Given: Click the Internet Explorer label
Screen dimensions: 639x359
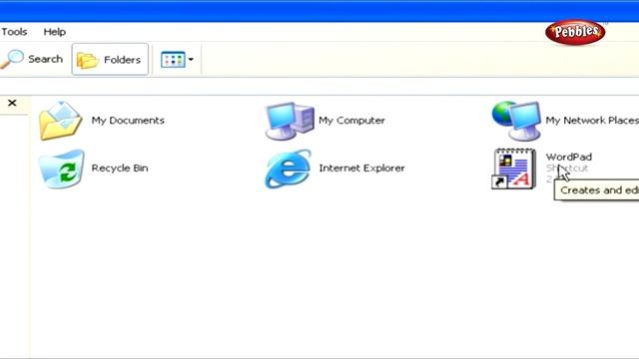Looking at the screenshot, I should pos(361,169).
